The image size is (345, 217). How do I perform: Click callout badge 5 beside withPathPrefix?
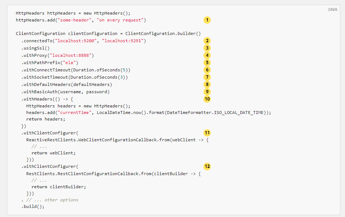(207, 63)
